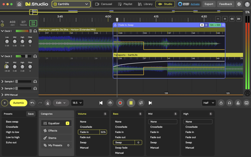
Task: Activate the record button in transport controls
Action: [120, 103]
